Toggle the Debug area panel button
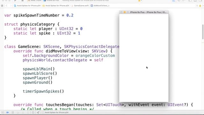This screenshot has height=115, width=204. click(x=195, y=1)
